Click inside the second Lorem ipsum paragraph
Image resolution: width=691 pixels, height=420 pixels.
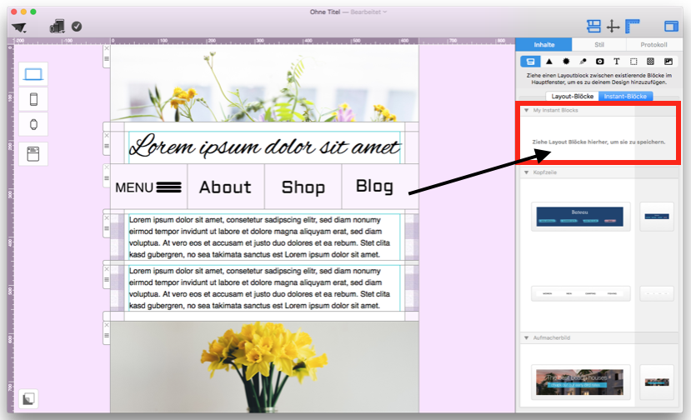[x=264, y=288]
